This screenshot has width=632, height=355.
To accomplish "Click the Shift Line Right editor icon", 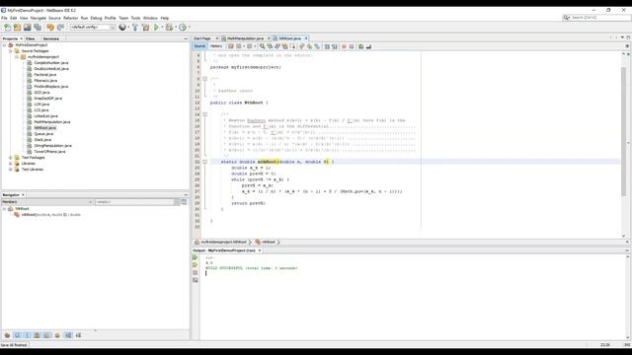I will pyautogui.click(x=335, y=46).
